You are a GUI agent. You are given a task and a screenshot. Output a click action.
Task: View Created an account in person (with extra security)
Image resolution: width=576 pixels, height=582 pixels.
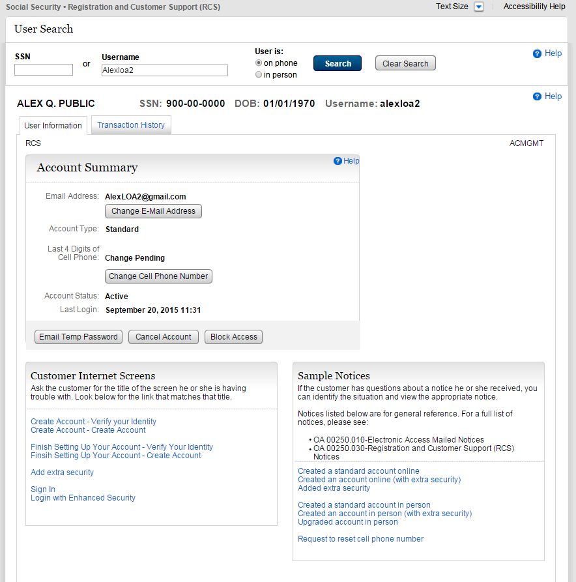point(385,514)
